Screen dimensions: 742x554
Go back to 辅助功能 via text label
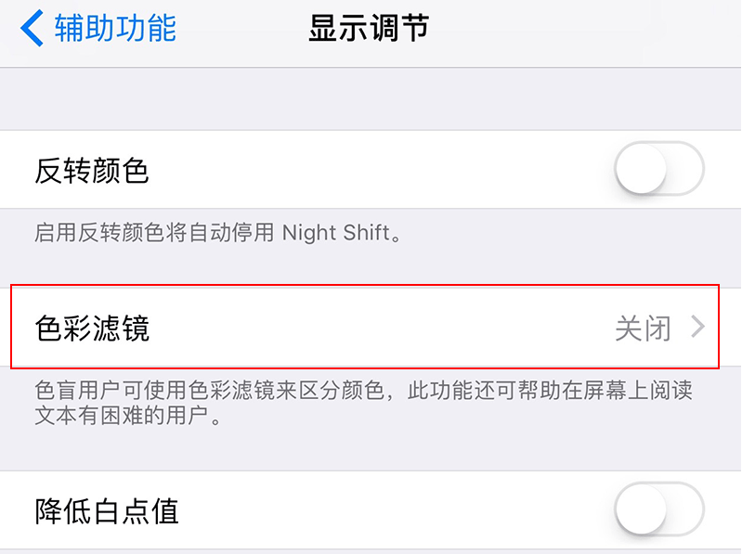[x=115, y=29]
